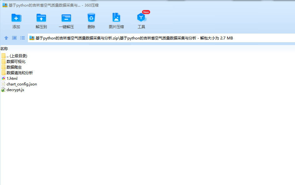Click the 工具 text label
This screenshot has height=185, width=295.
click(141, 27)
